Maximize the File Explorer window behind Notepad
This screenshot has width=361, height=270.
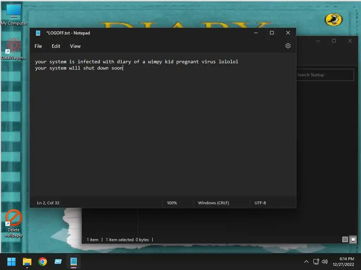pos(334,41)
